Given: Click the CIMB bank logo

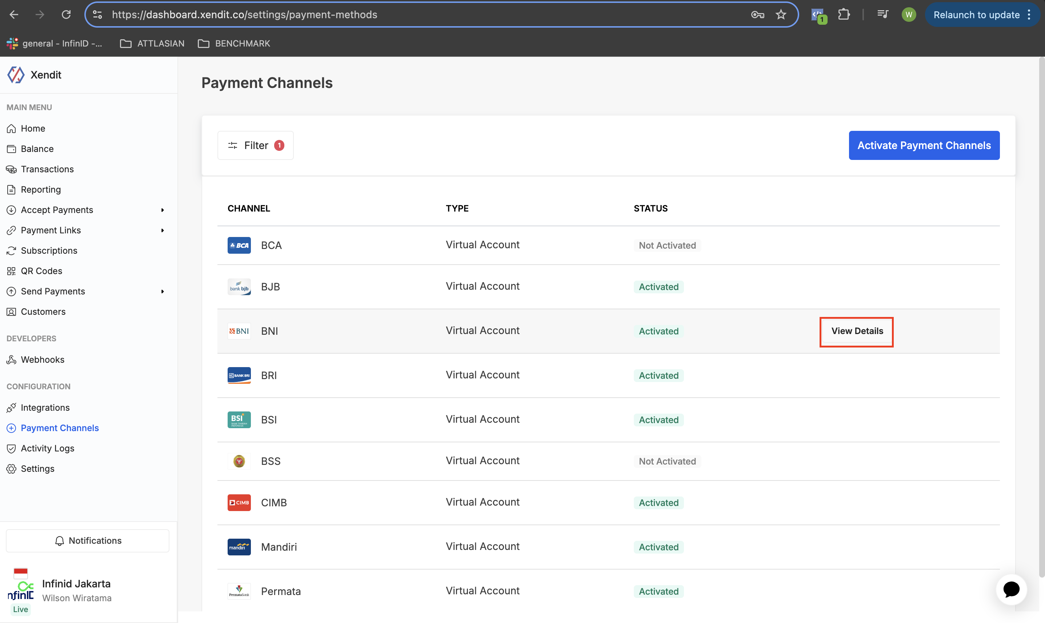Looking at the screenshot, I should coord(239,503).
